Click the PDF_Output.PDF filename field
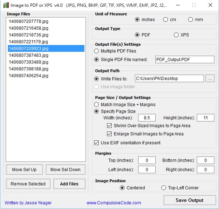This screenshot has width=219, height=209. tap(184, 60)
